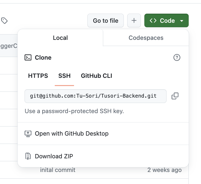Open the clone help question mark icon
The height and width of the screenshot is (184, 201).
pos(177,57)
